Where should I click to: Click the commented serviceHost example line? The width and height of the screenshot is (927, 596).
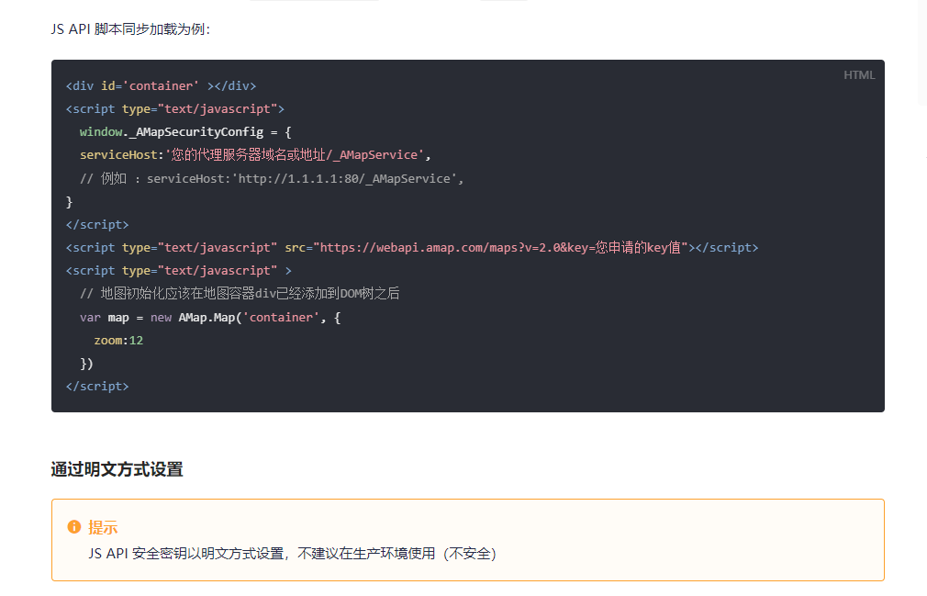[272, 177]
